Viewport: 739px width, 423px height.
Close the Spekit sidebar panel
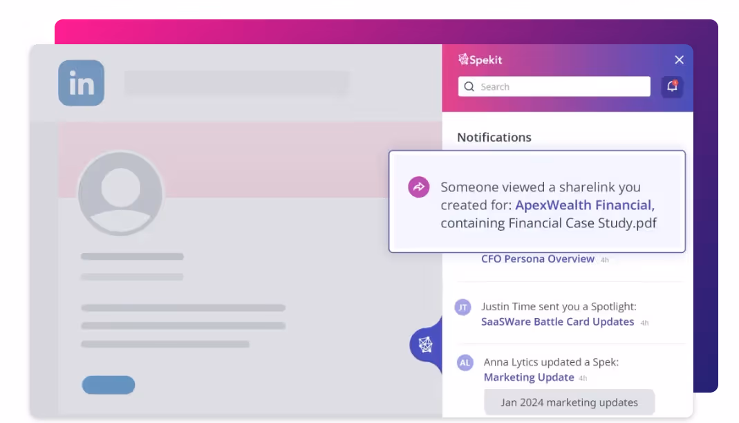click(x=679, y=60)
